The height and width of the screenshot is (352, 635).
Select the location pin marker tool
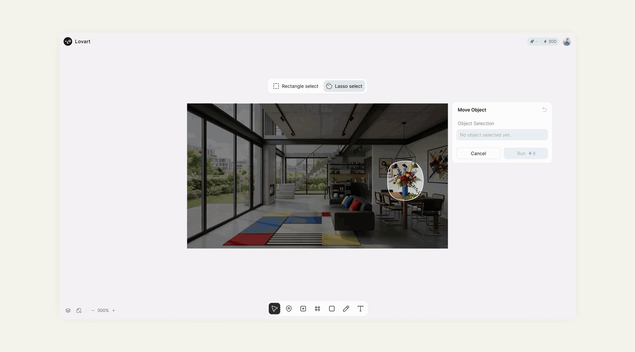coord(289,309)
